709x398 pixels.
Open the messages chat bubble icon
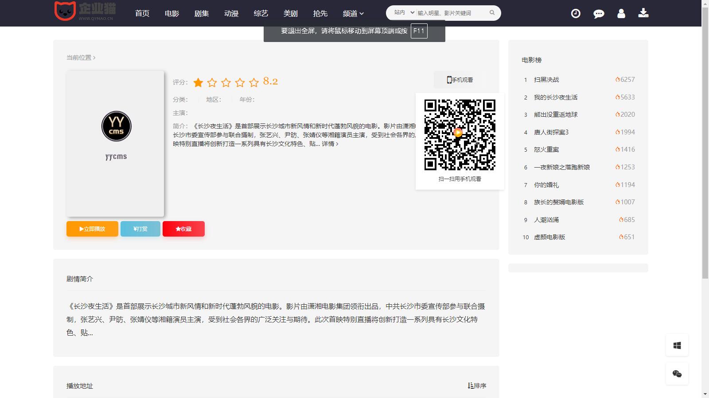599,14
